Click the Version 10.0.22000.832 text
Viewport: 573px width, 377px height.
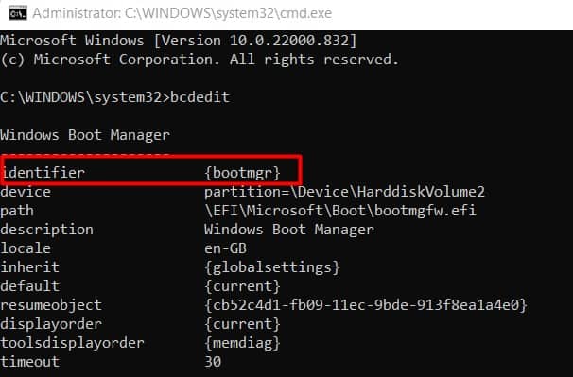point(255,41)
